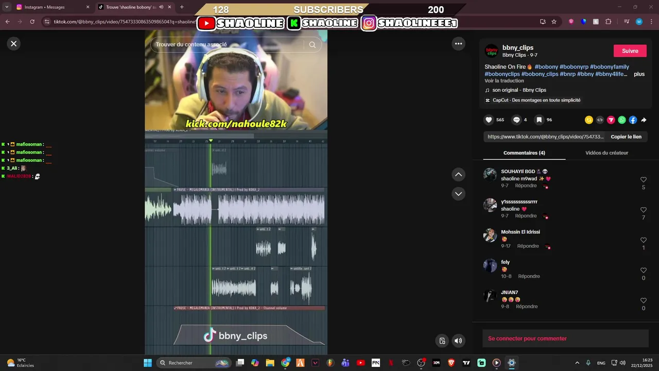
Task: Open comments via speech bubble icon
Action: pyautogui.click(x=516, y=120)
